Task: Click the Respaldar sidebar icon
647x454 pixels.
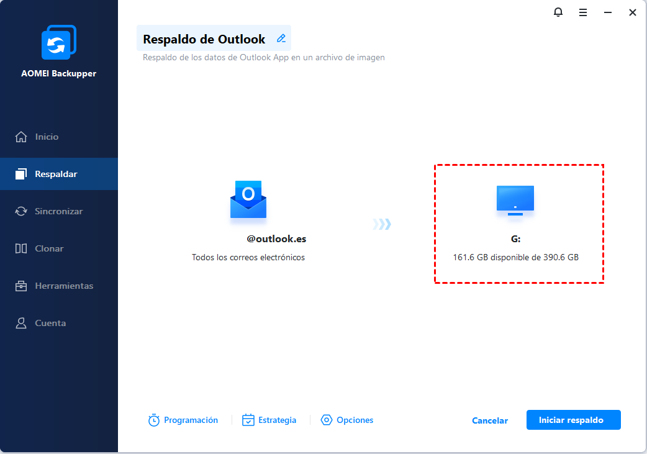Action: pos(21,174)
